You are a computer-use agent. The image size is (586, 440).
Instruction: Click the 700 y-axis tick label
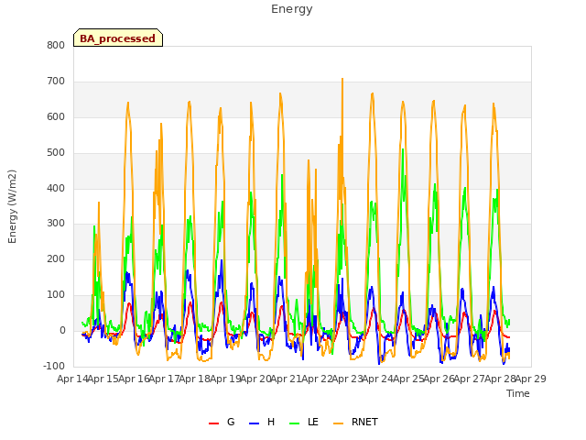tap(56, 82)
